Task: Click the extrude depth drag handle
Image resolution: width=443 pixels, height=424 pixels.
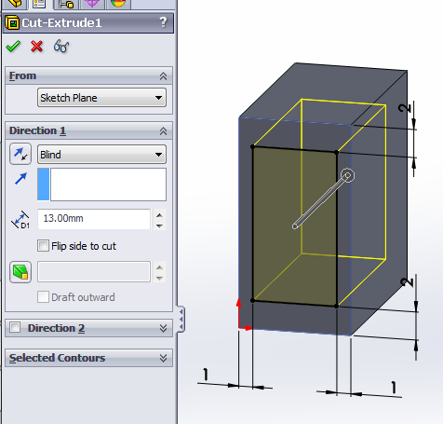Action: 347,176
